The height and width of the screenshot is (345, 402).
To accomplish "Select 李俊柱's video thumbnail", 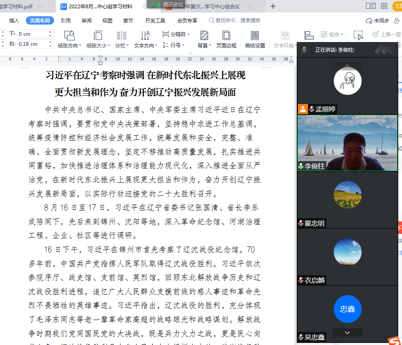I will click(347, 143).
